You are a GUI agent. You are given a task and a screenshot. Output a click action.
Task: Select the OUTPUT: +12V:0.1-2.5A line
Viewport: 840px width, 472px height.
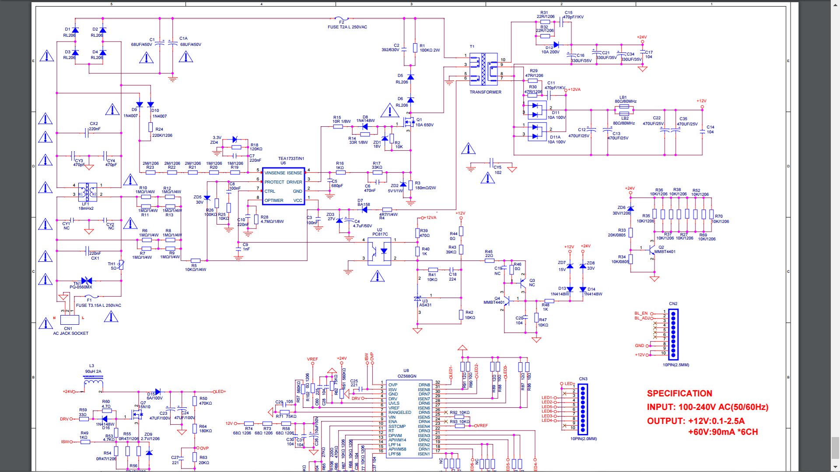pyautogui.click(x=696, y=421)
